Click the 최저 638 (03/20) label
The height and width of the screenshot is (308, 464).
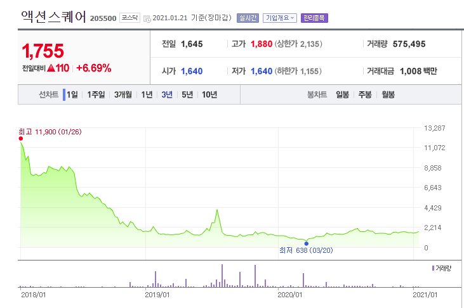(x=307, y=250)
